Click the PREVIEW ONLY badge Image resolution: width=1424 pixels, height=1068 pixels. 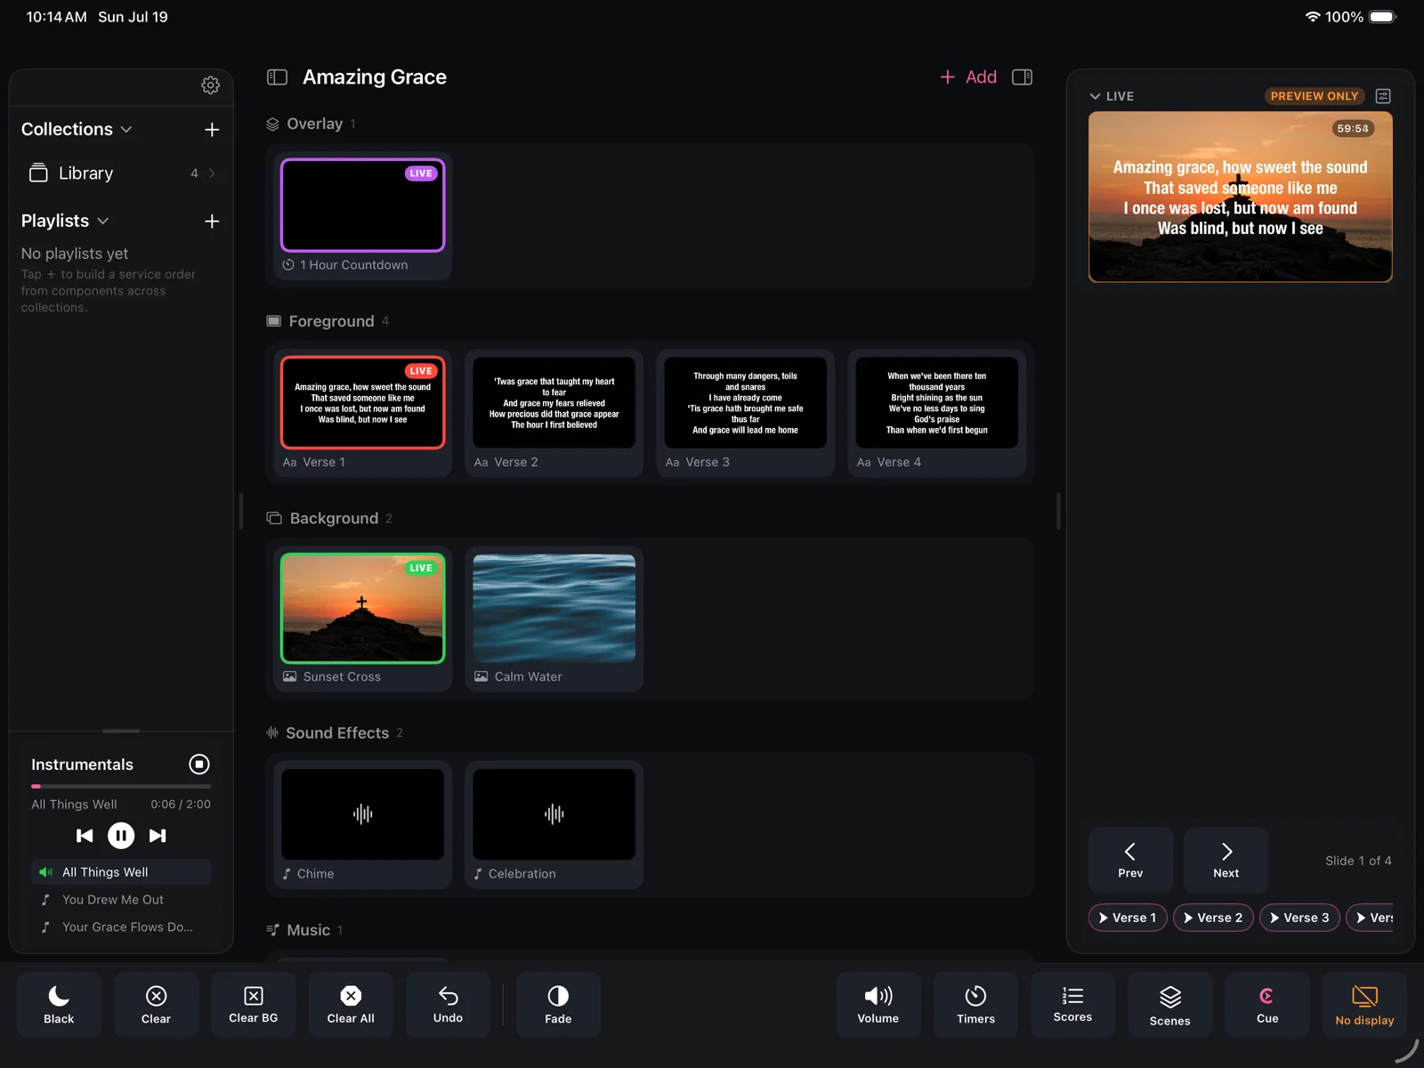tap(1315, 96)
